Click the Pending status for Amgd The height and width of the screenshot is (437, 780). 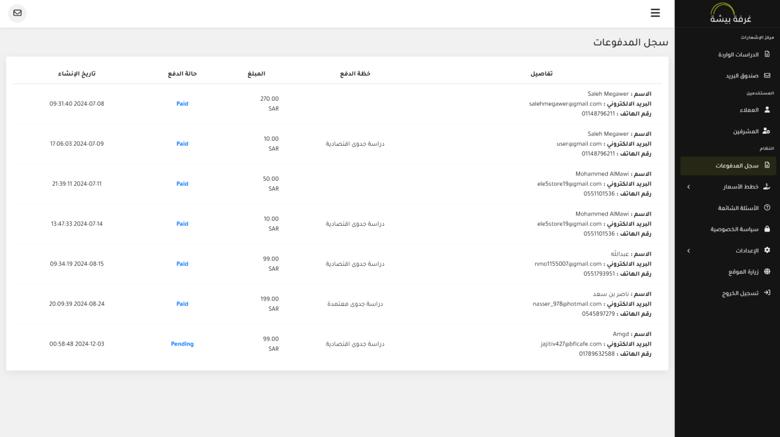[182, 344]
